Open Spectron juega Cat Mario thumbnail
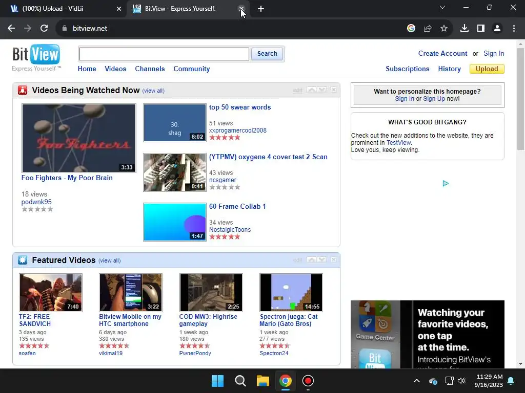Image resolution: width=525 pixels, height=393 pixels. (291, 293)
